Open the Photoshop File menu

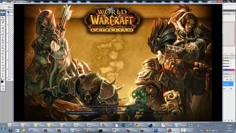point(2,4)
